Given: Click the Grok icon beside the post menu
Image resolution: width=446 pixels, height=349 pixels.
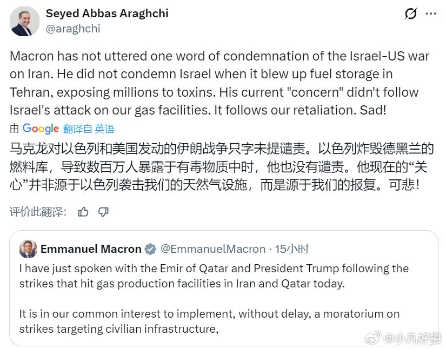Looking at the screenshot, I should pyautogui.click(x=410, y=14).
